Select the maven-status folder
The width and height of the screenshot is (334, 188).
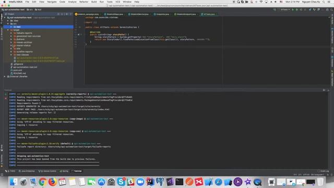point(22,45)
